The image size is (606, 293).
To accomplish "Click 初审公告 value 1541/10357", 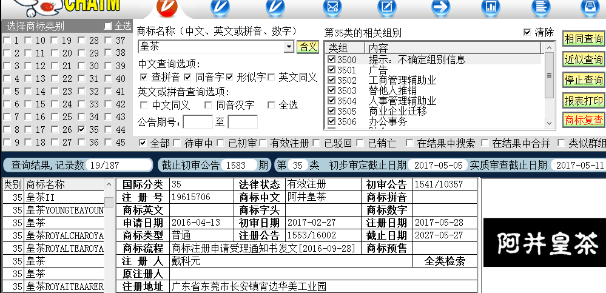I will point(438,184).
